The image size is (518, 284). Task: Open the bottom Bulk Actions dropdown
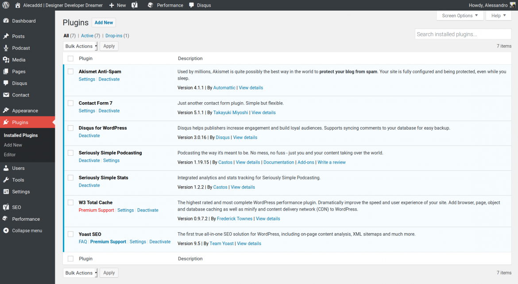(x=80, y=273)
